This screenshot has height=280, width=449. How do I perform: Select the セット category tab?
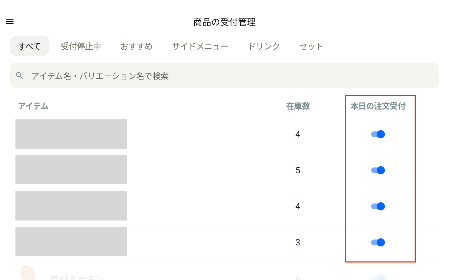(311, 46)
